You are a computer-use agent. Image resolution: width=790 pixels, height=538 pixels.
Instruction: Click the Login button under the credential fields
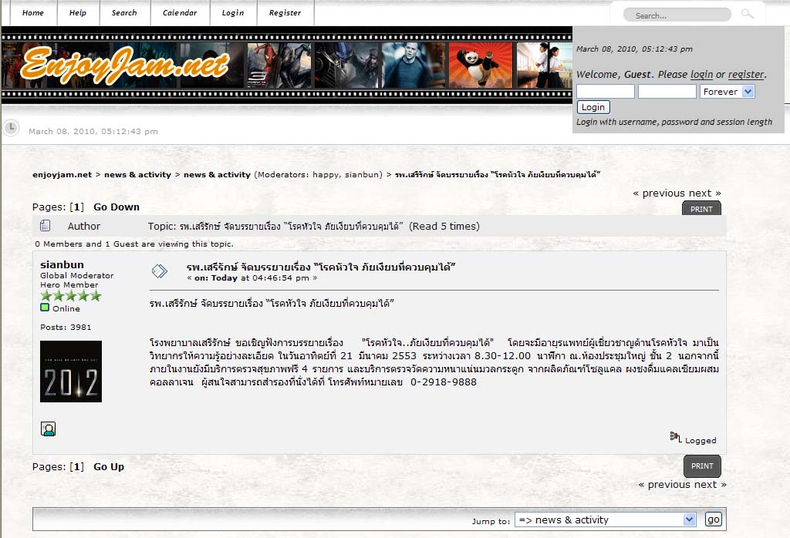[x=593, y=107]
